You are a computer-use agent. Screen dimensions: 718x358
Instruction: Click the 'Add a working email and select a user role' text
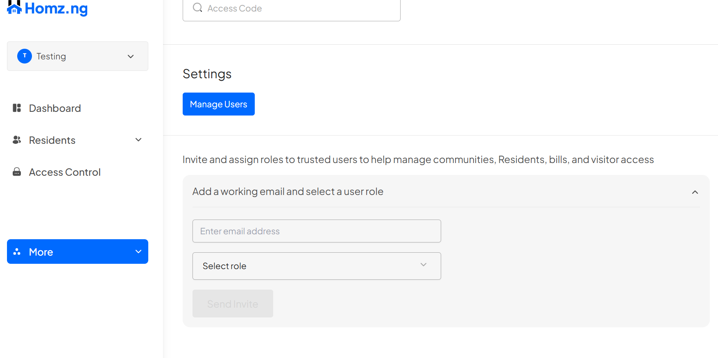click(288, 191)
